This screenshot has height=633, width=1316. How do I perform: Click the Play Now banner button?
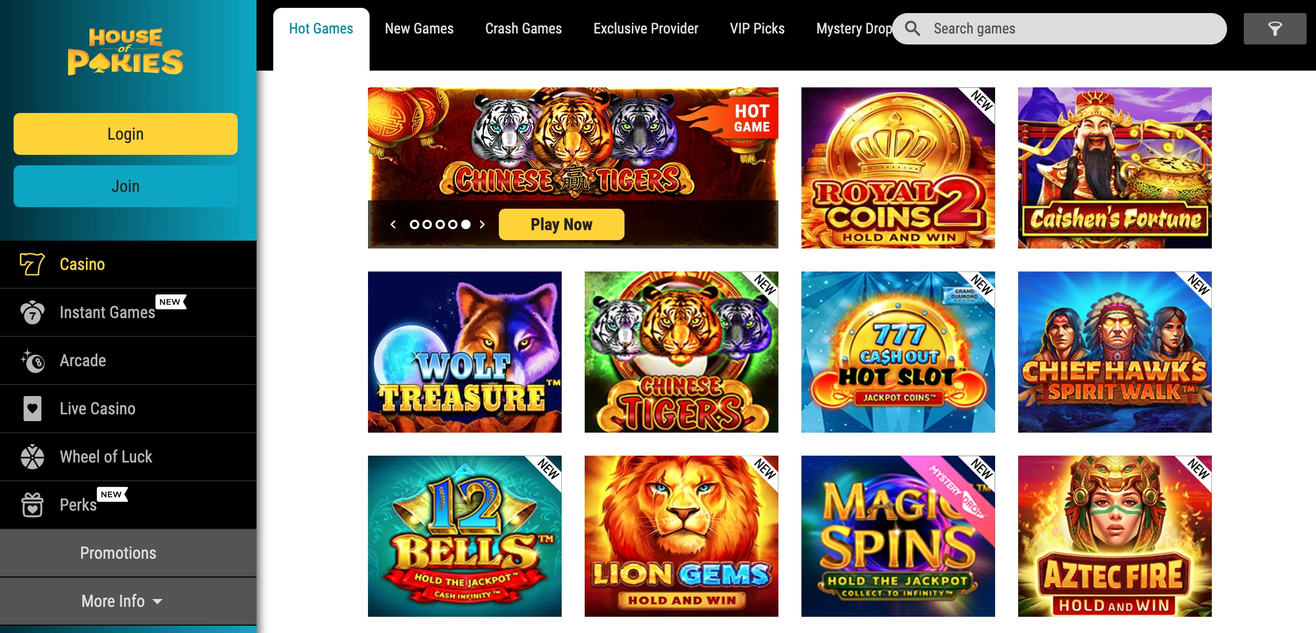point(562,224)
